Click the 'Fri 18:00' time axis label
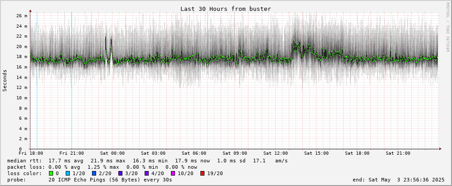This screenshot has width=452, height=186. [31, 153]
